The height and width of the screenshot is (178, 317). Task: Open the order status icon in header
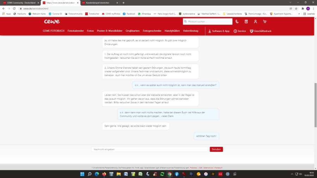tap(246, 21)
